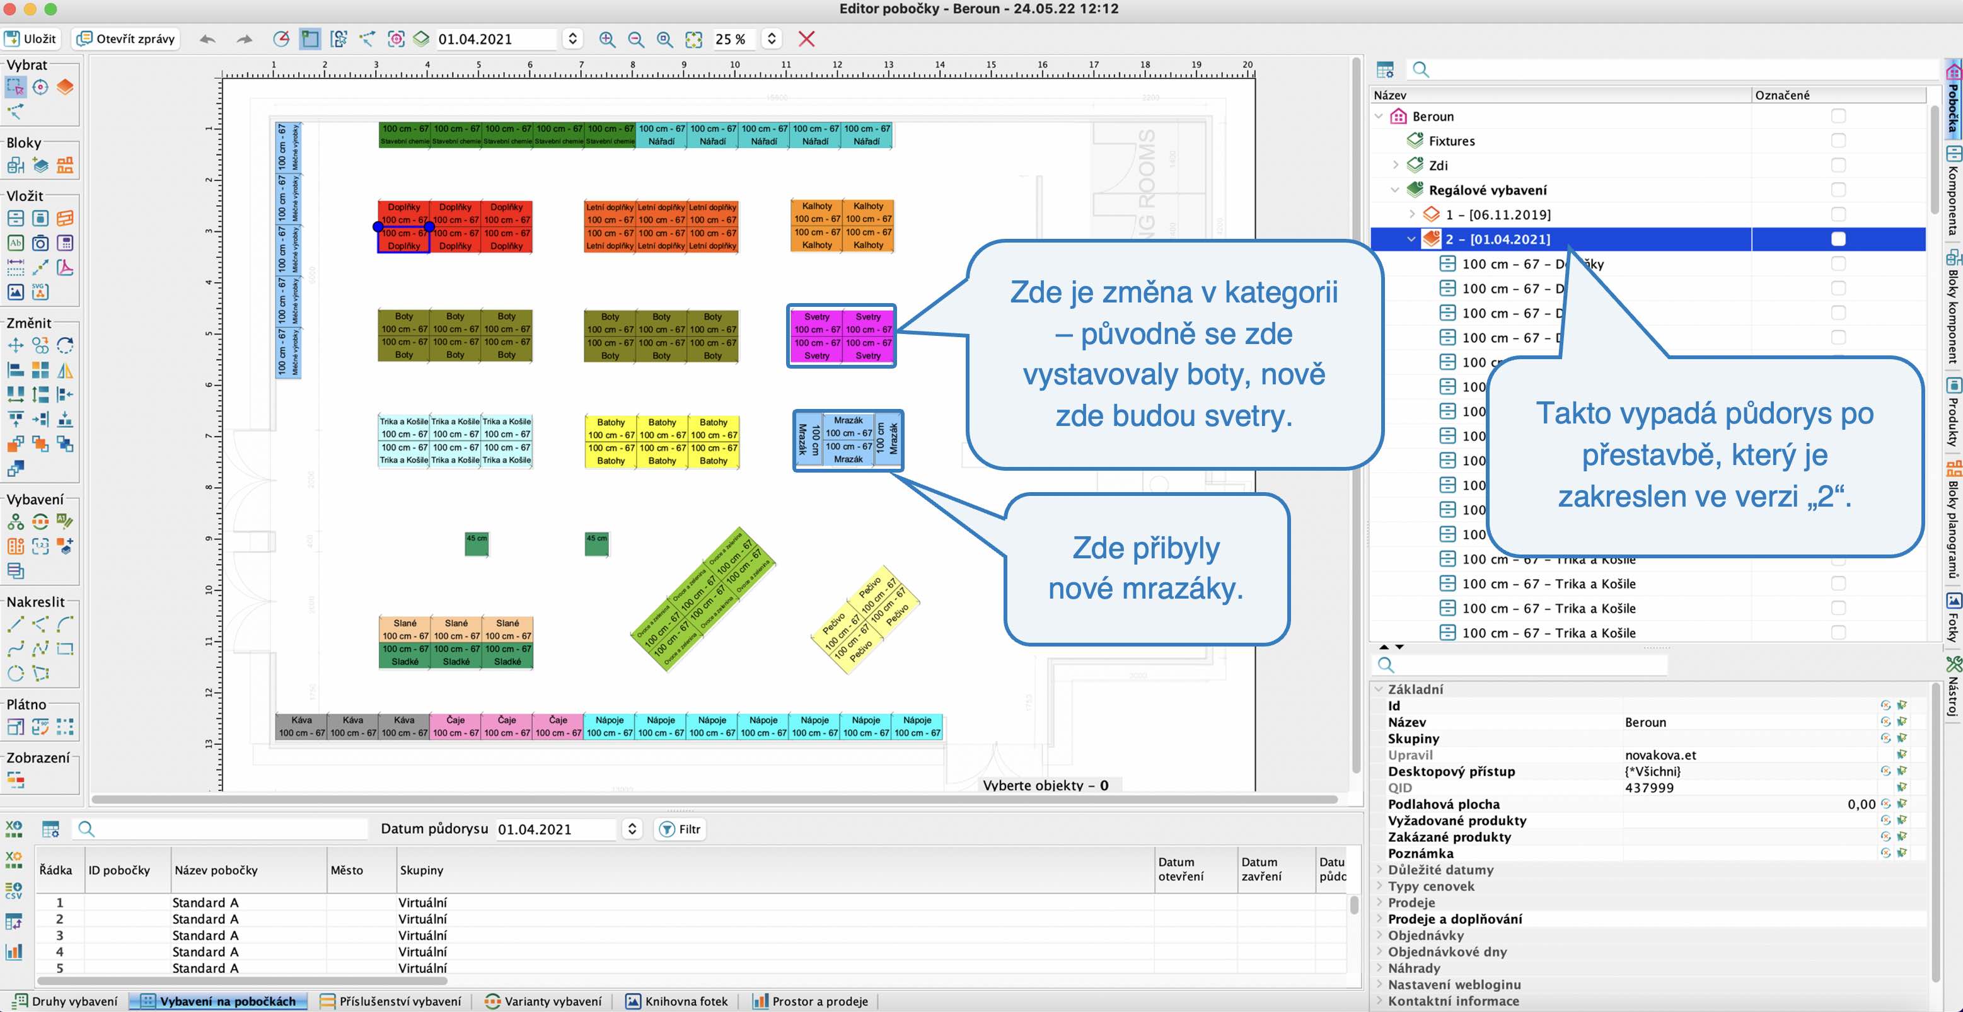Click the Uložit save button
This screenshot has height=1012, width=1963.
click(x=32, y=39)
